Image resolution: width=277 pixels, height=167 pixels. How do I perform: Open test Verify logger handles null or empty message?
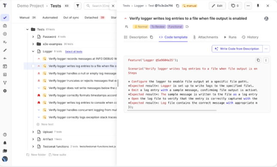coord(82,73)
